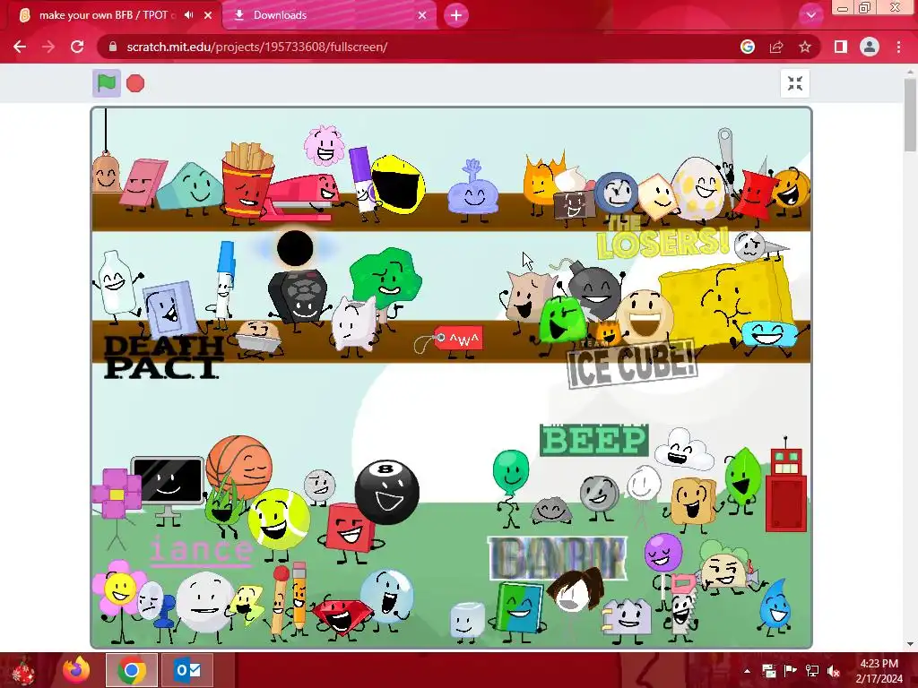The image size is (918, 688).
Task: Open Firefox from the taskbar
Action: [77, 670]
